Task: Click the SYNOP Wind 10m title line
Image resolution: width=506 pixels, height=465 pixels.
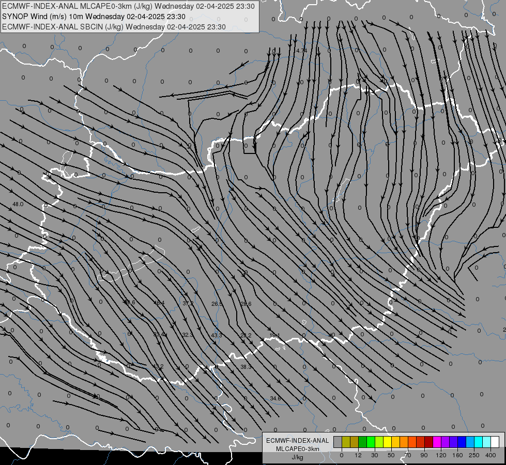Action: [94, 17]
